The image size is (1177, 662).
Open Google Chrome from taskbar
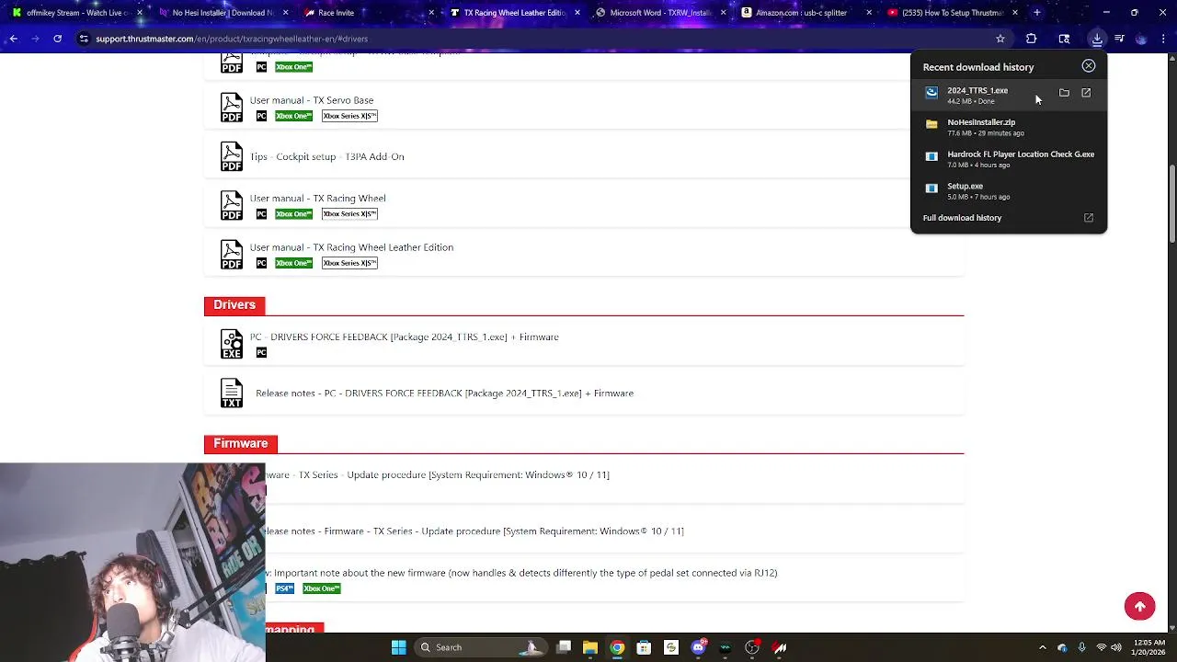(x=617, y=647)
